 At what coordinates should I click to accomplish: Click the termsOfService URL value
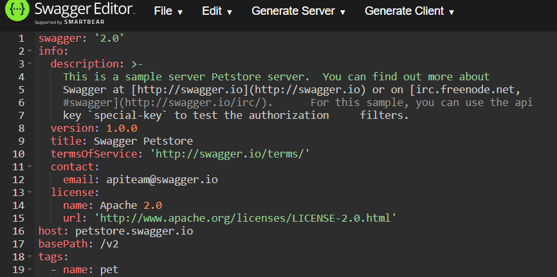pos(230,154)
